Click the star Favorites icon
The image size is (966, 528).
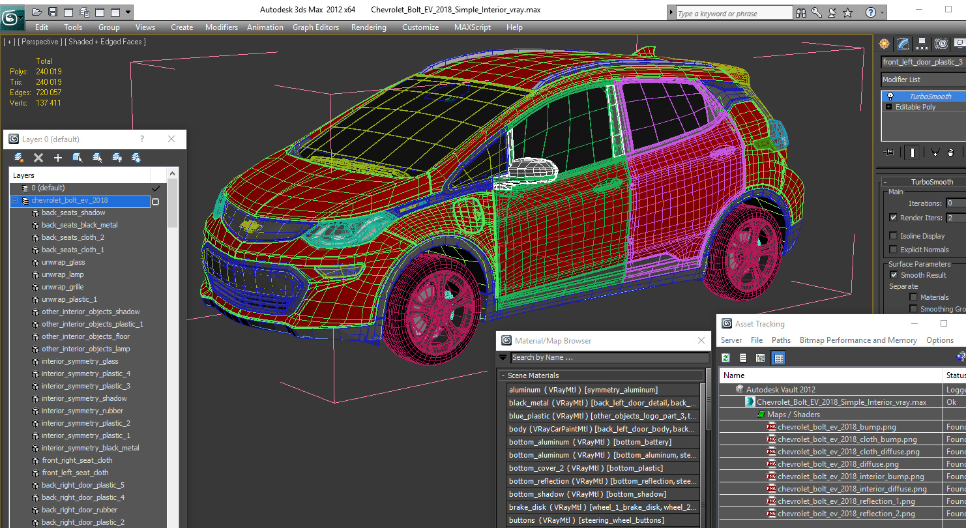coord(847,12)
